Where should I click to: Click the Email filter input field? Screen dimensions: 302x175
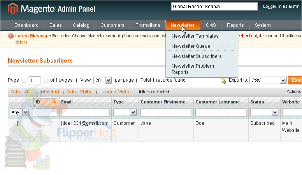(x=85, y=112)
